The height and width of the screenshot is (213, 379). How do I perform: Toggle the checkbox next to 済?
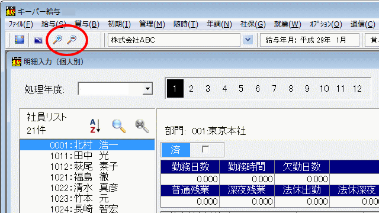coord(205,149)
